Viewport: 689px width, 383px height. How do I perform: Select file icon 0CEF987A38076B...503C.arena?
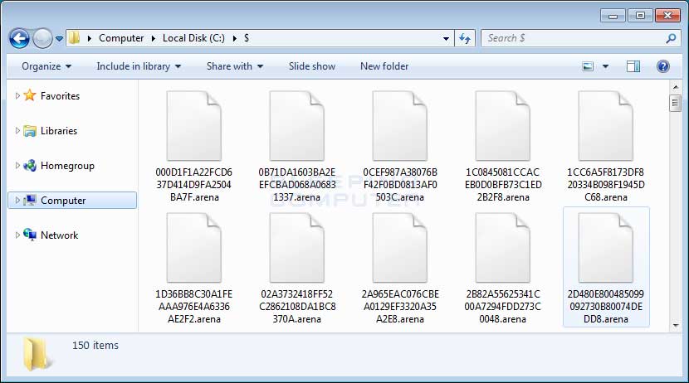(x=400, y=126)
